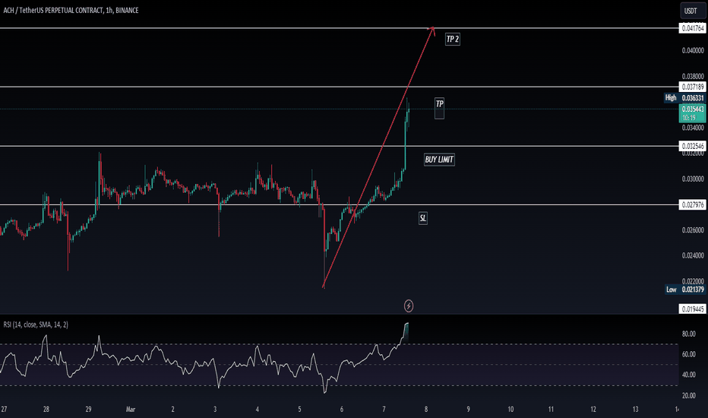
Task: Select the SL label
Action: coord(422,218)
